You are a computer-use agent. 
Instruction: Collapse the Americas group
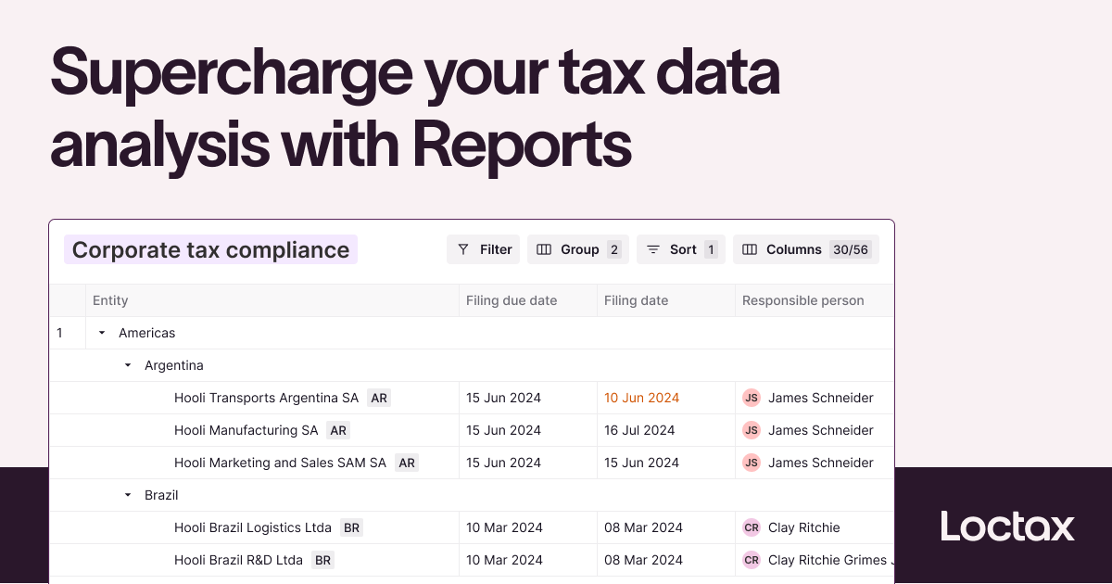[102, 333]
